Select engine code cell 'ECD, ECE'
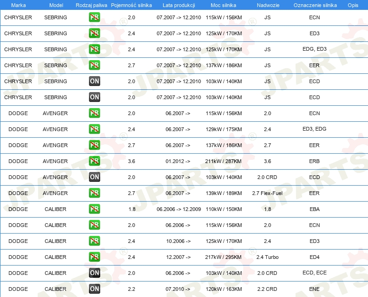Image resolution: width=368 pixels, height=297 pixels. pos(314,273)
